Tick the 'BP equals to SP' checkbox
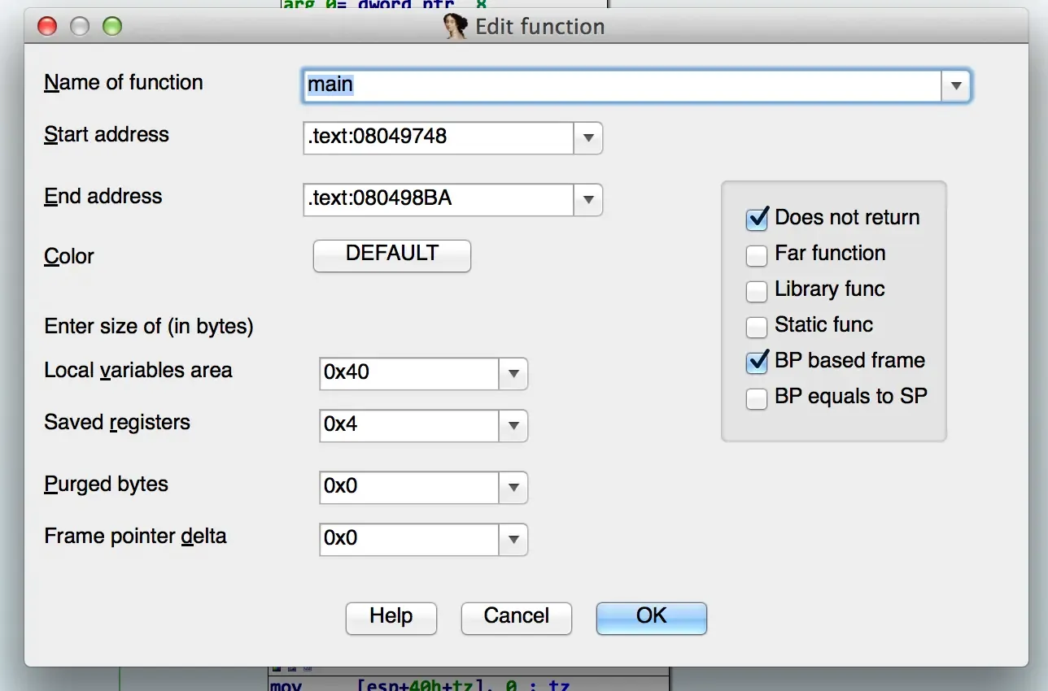This screenshot has height=691, width=1048. click(757, 398)
